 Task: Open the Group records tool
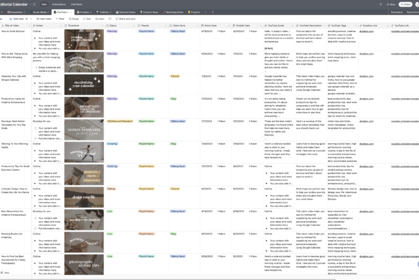point(74,19)
